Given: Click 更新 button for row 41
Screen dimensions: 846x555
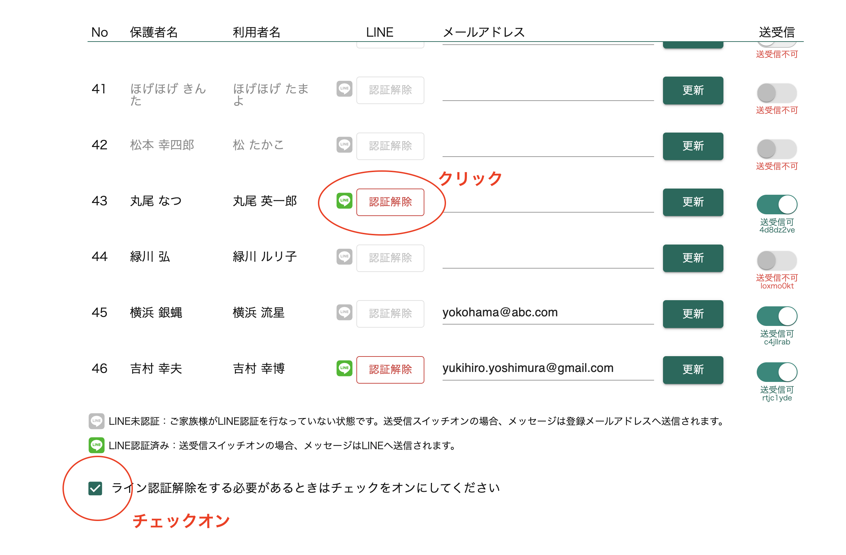Looking at the screenshot, I should coord(693,90).
